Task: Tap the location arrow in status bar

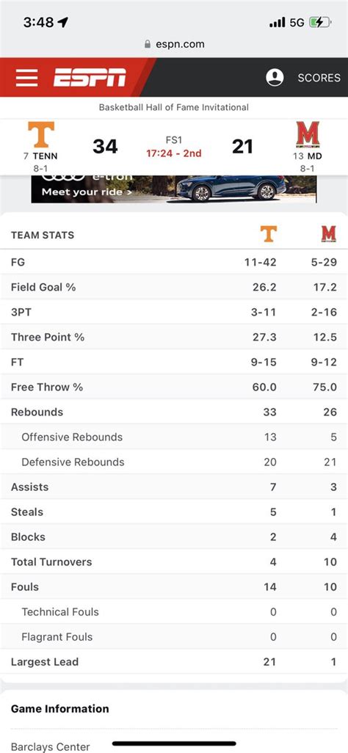Action: (62, 22)
